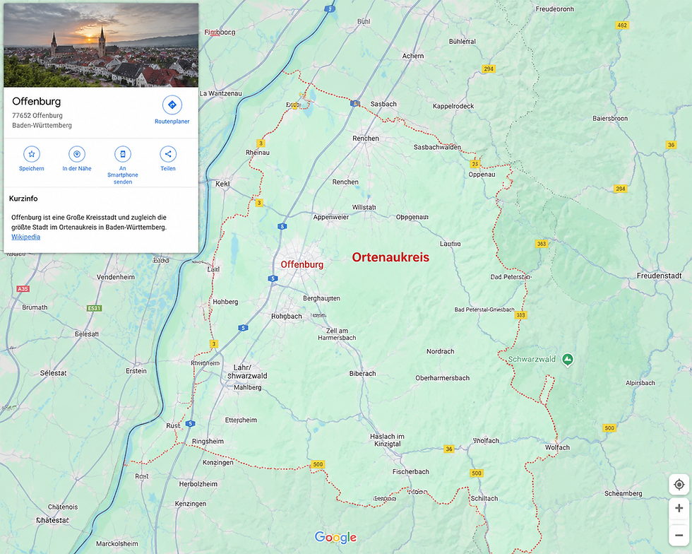Image resolution: width=692 pixels, height=554 pixels.
Task: Center the map on my location
Action: tap(679, 484)
